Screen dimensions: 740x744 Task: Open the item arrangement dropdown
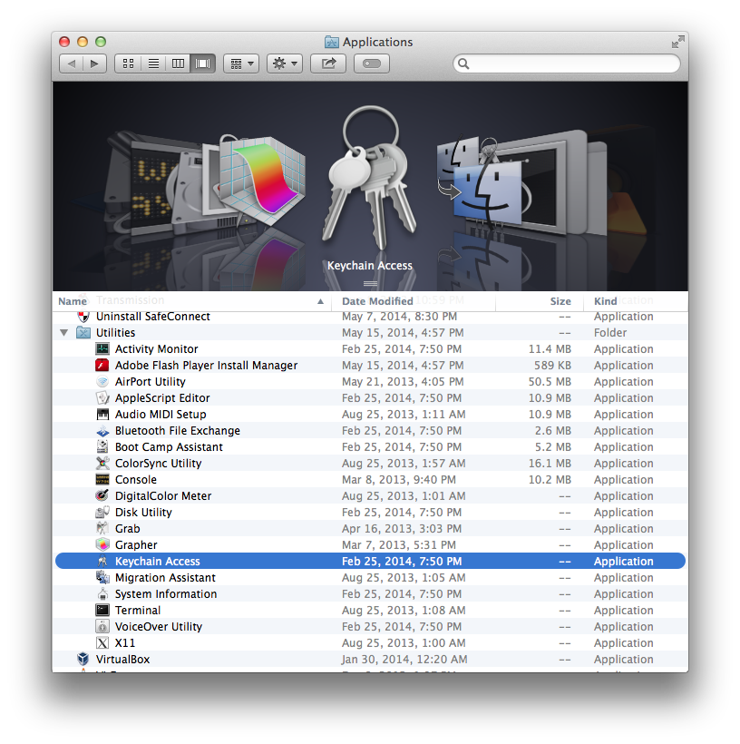(241, 64)
